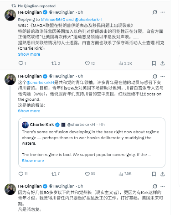
Task: Open @charliekirk11 mention in 6h tweet
Action: (x=41, y=83)
